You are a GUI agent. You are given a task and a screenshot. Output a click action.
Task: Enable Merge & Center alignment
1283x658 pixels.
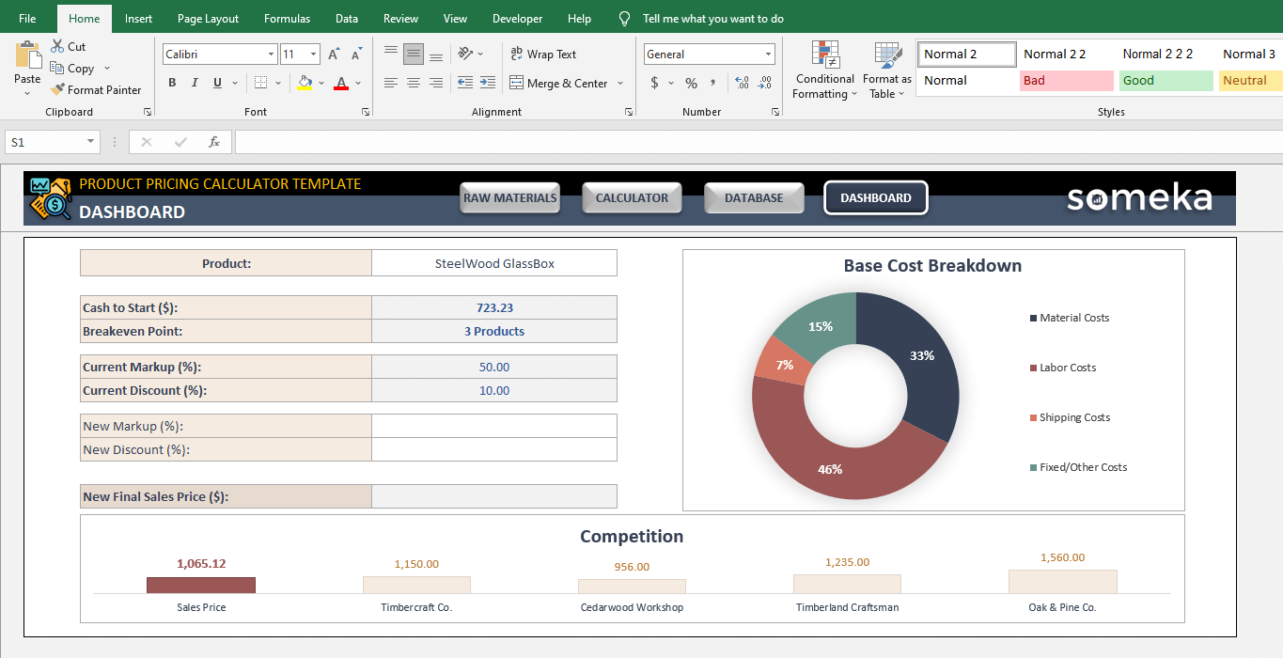click(559, 83)
